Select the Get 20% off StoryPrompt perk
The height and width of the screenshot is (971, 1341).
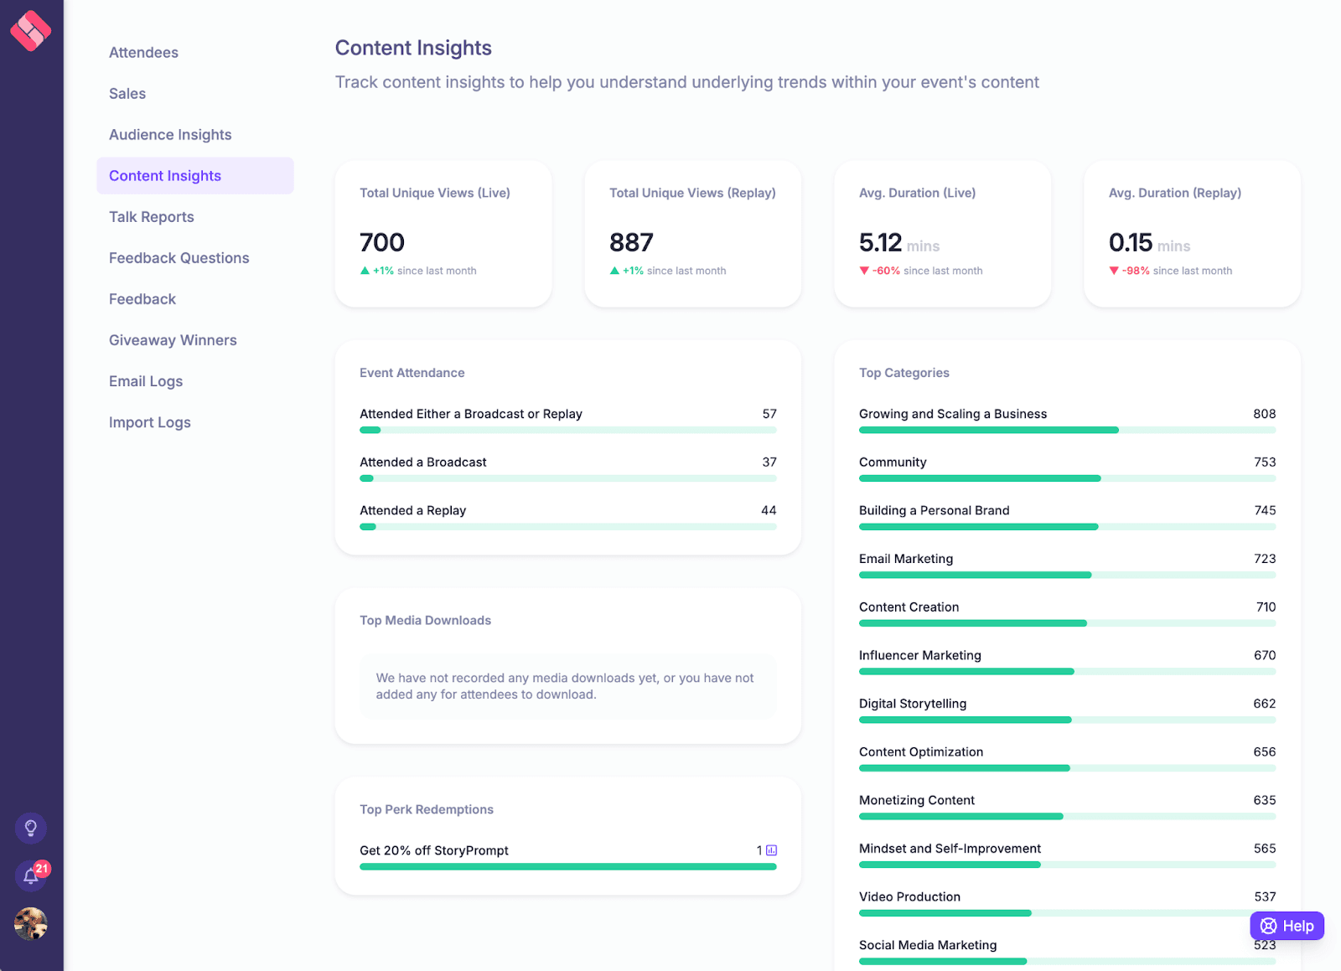(434, 850)
